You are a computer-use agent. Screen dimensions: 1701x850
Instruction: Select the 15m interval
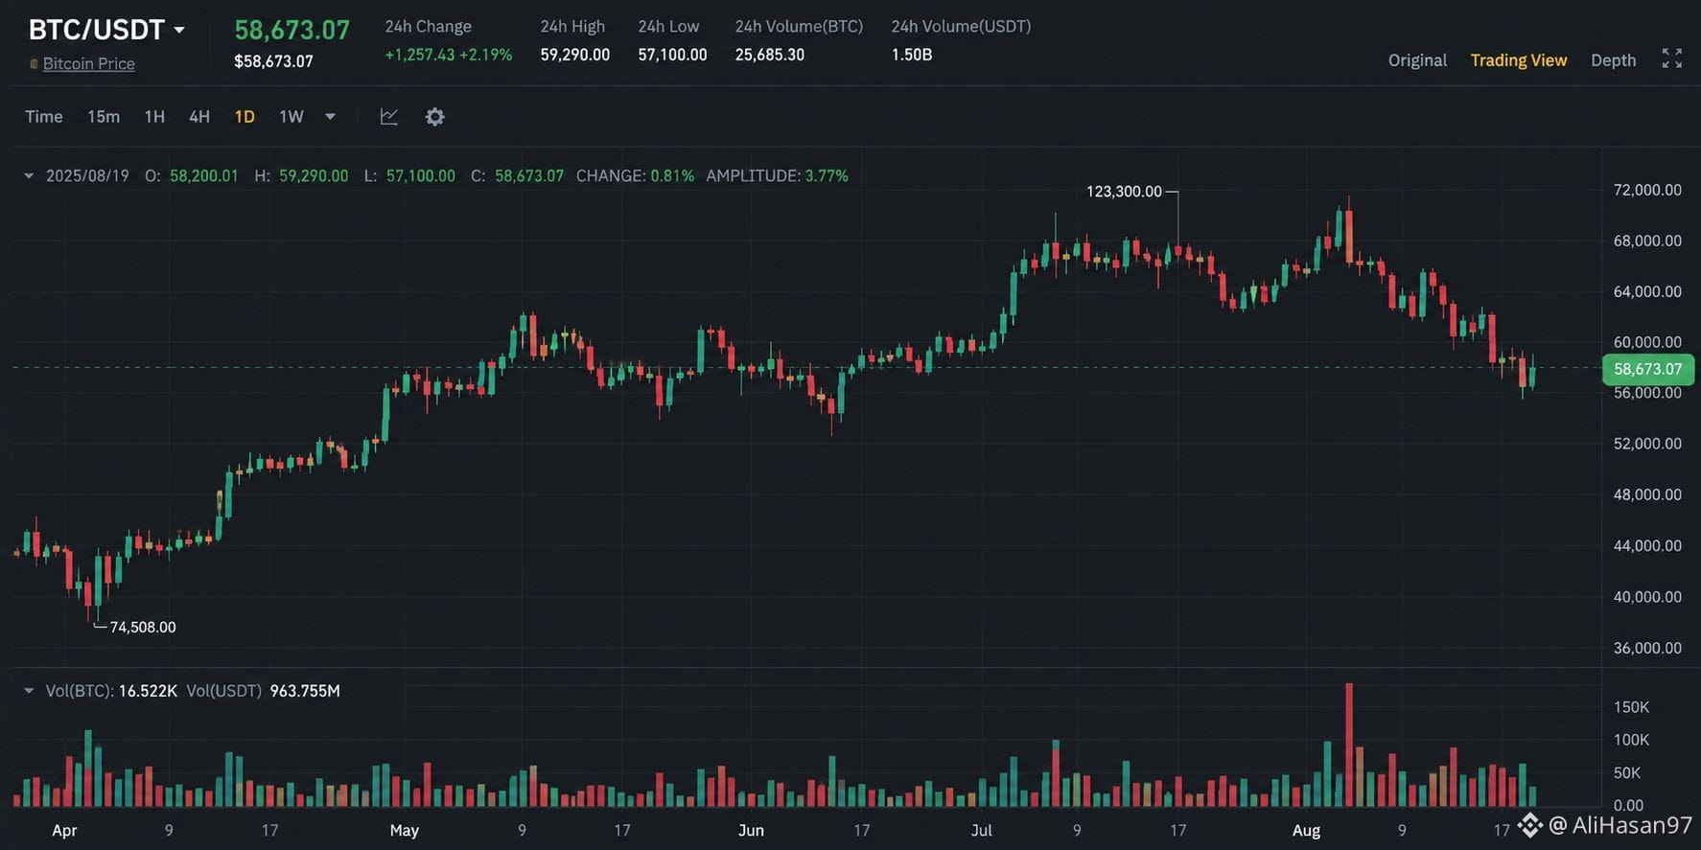click(104, 117)
